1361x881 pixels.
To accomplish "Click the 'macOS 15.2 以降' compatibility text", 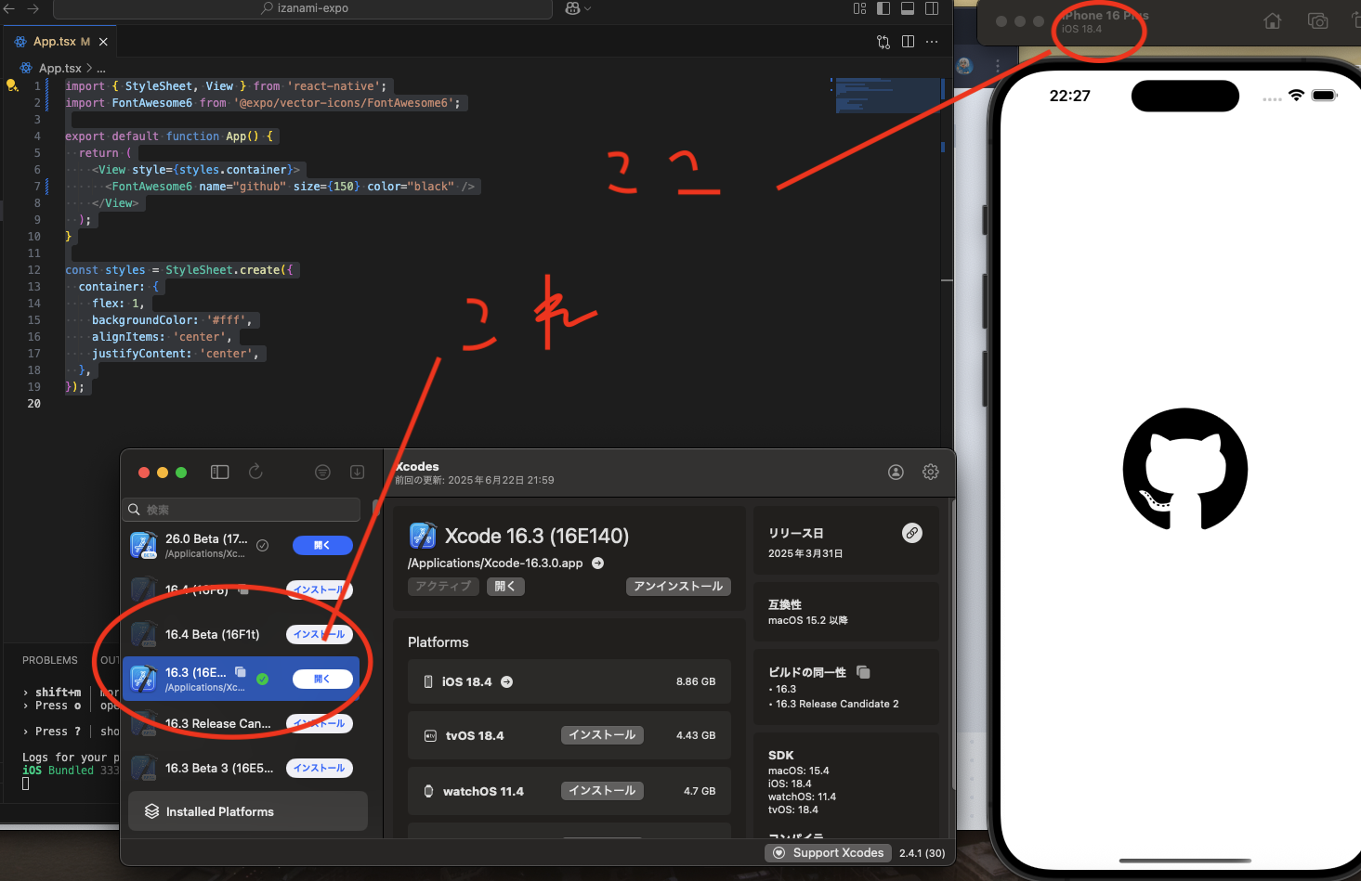I will pos(808,620).
